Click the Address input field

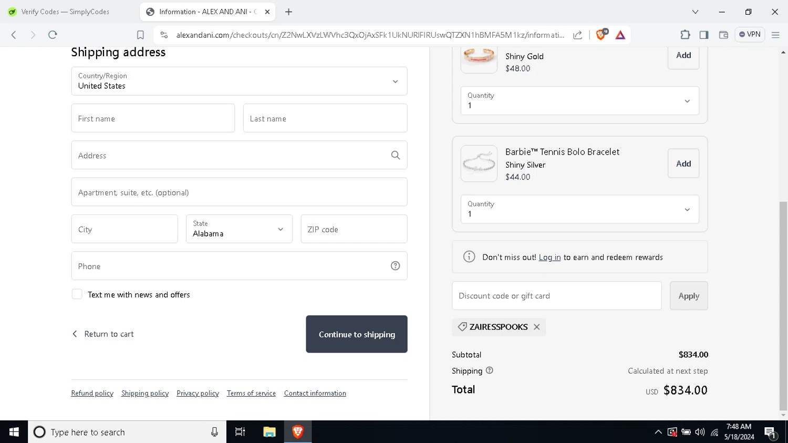[239, 155]
